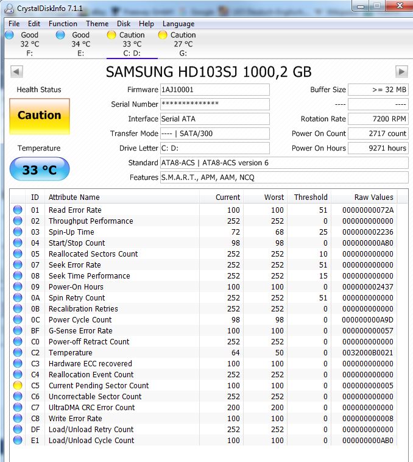Viewport: 413px width, 462px height.
Task: Click the yellow Caution health status button
Action: [40, 116]
